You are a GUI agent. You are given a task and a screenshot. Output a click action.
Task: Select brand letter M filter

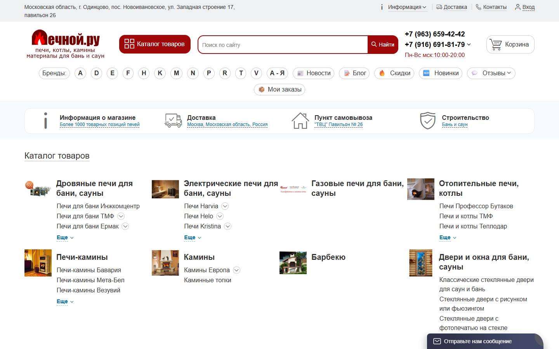[x=177, y=73]
